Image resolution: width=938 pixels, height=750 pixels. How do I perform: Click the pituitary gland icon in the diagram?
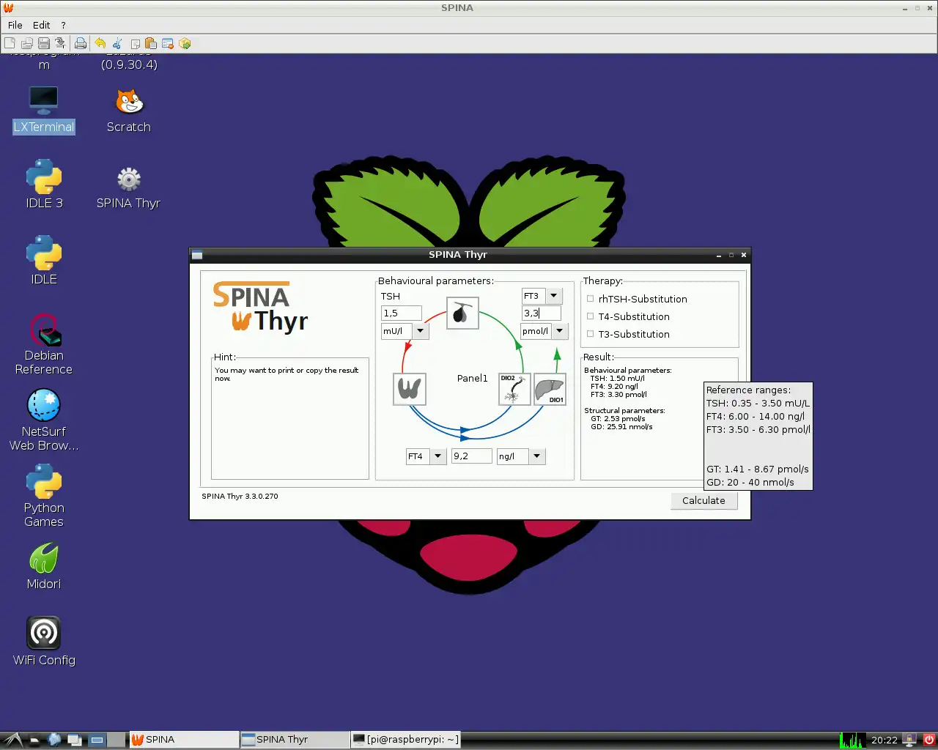tap(462, 313)
